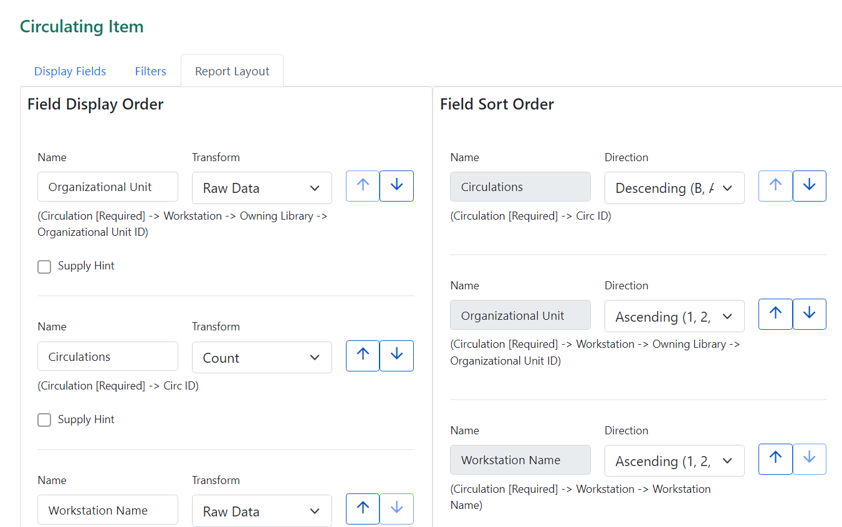Image resolution: width=842 pixels, height=527 pixels.
Task: Enable Supply Hint for Organizational Unit
Action: [44, 266]
